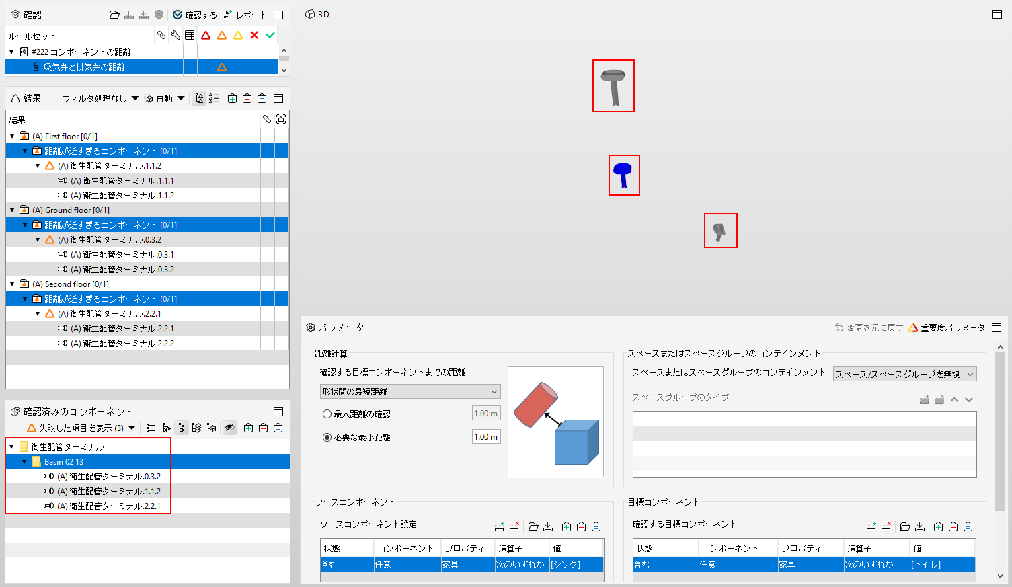1012x587 pixels.
Task: Collapse (A) Ground floor [0/1] node
Action: pos(12,210)
